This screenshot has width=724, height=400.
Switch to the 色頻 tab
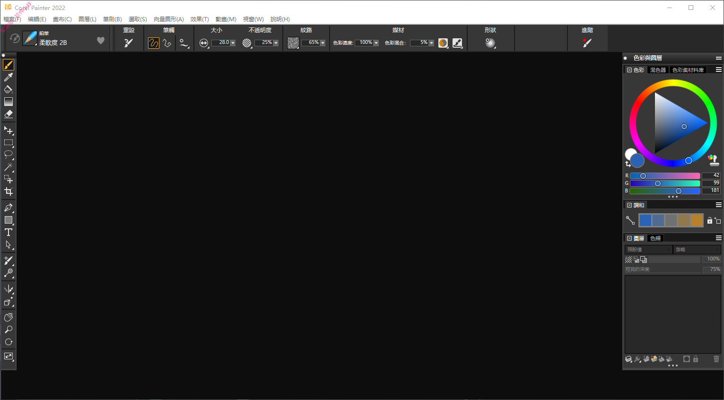point(655,238)
